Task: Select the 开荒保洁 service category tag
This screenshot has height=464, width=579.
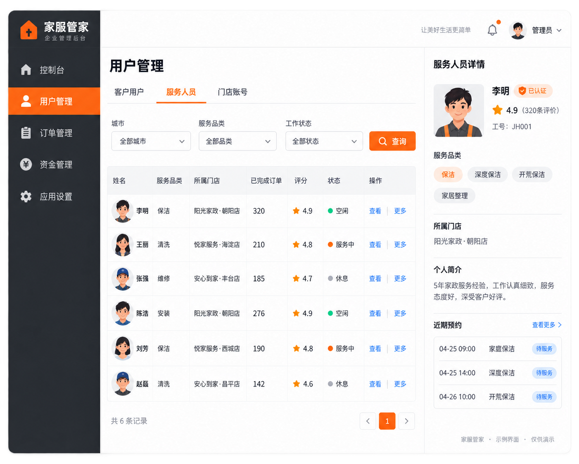Action: pos(532,175)
